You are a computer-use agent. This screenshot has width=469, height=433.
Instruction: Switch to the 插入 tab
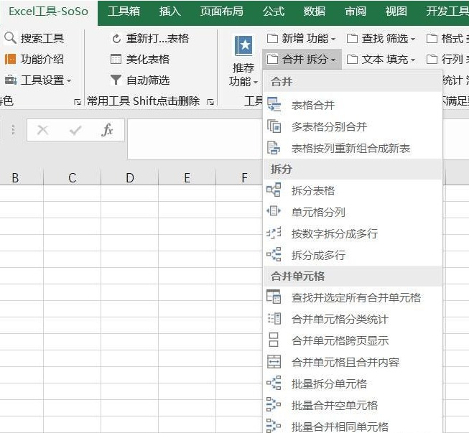point(170,11)
